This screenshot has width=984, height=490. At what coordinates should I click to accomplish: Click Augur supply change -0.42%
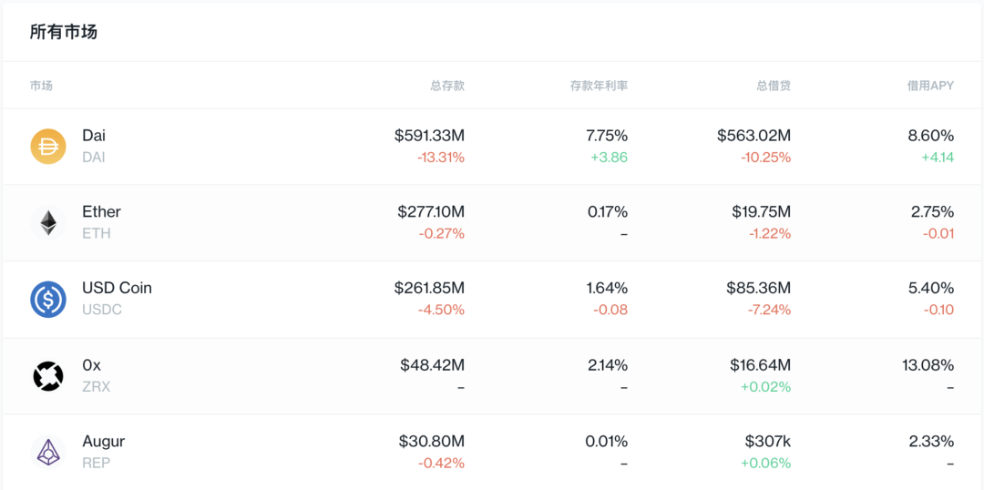click(442, 464)
